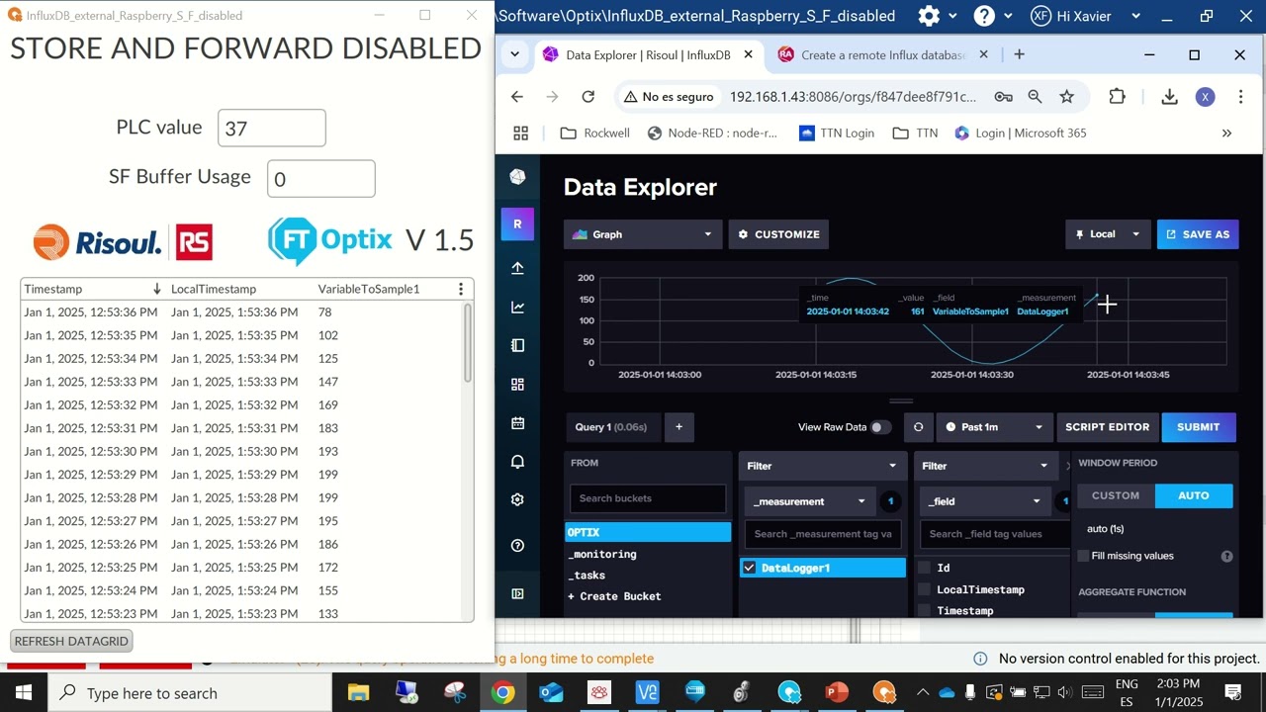Enable Fill missing values checkbox
Viewport: 1266px width, 712px height.
click(1083, 556)
